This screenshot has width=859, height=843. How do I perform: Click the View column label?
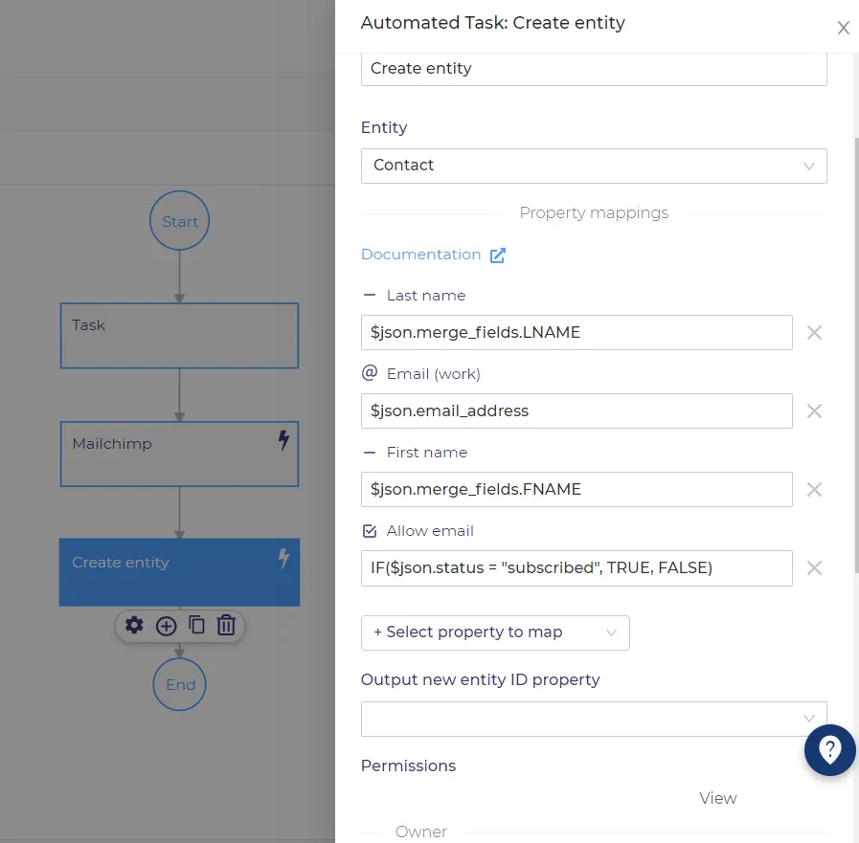pos(717,798)
